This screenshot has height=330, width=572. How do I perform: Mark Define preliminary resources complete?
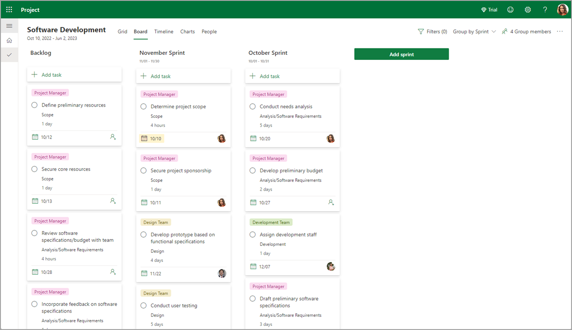pyautogui.click(x=34, y=105)
